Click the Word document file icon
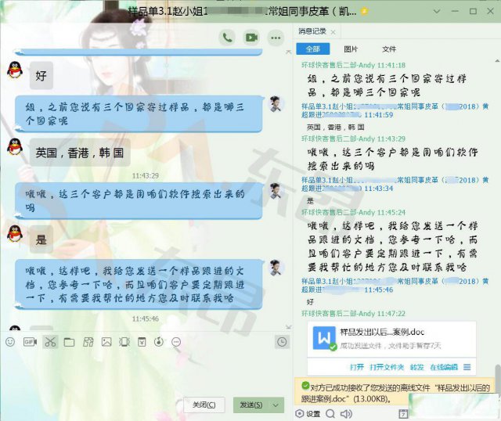Screen dimensions: 501x421 click(324, 338)
